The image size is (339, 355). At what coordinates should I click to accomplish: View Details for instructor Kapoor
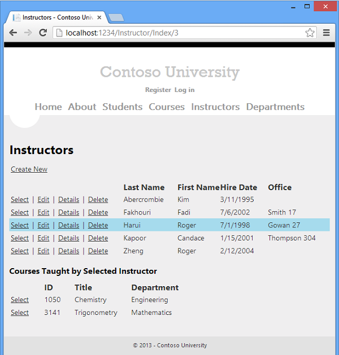(68, 238)
